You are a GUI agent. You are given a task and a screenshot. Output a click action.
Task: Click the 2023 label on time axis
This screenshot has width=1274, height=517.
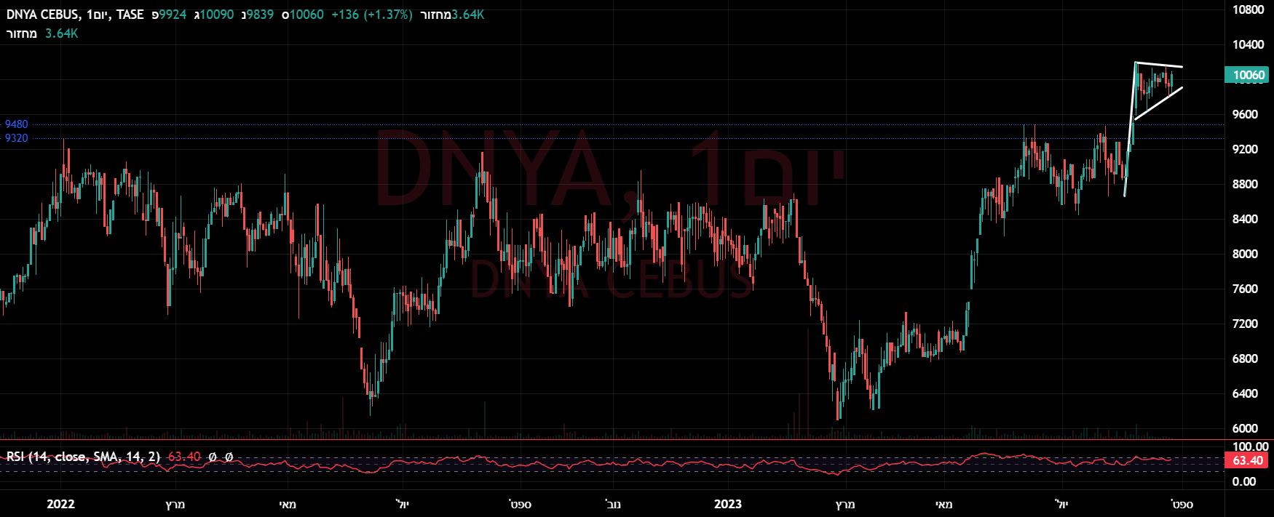(x=728, y=504)
